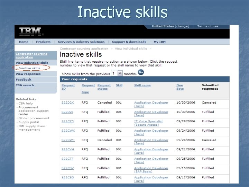Click due date 09/28/2006
The image size is (249, 187).
tap(186, 121)
